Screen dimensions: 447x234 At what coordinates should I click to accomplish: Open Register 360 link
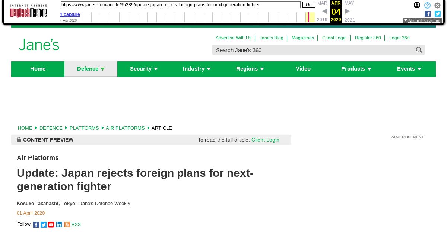[x=368, y=38]
